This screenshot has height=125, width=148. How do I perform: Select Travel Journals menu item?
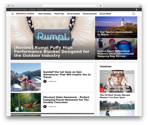pos(90,14)
